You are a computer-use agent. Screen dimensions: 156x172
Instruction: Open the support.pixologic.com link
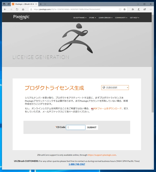point(102,155)
